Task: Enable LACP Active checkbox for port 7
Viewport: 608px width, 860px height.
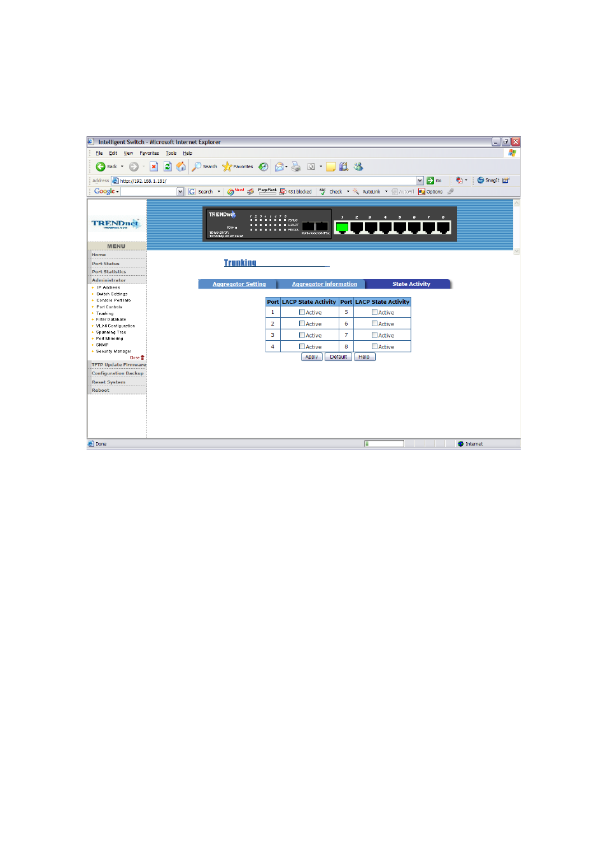Action: pos(374,335)
